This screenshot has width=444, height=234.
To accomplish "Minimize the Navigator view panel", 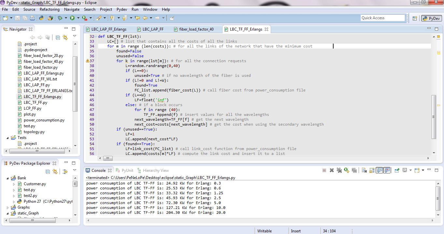I will [66, 29].
